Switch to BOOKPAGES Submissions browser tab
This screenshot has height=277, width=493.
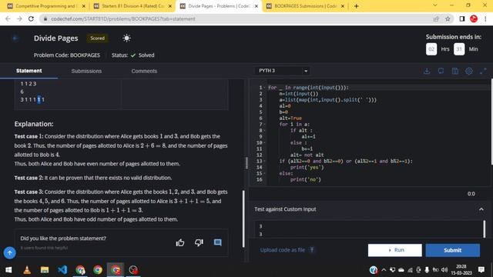[306, 6]
